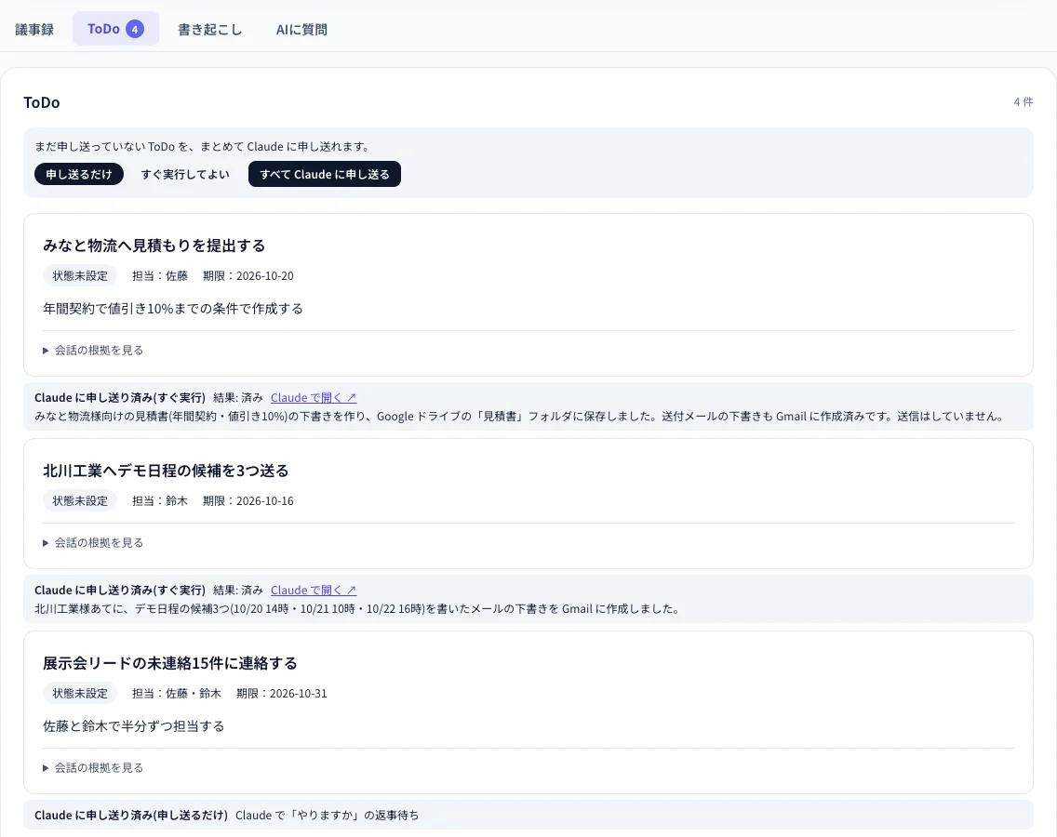Viewport: 1057px width, 837px height.
Task: Select title 北川工業へデモ日程の候補を3つ送る
Action: (x=166, y=471)
